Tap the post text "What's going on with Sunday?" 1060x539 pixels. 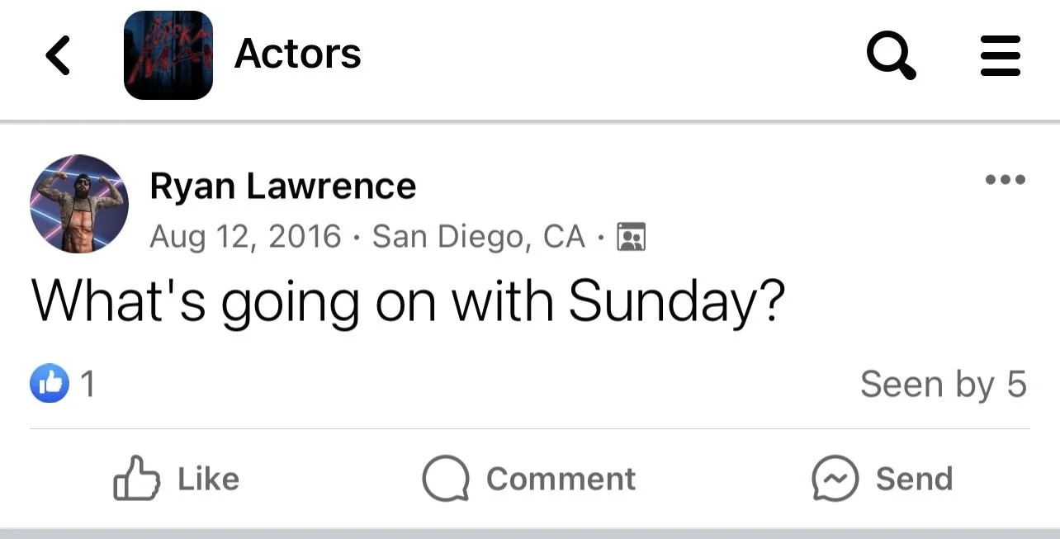[407, 301]
